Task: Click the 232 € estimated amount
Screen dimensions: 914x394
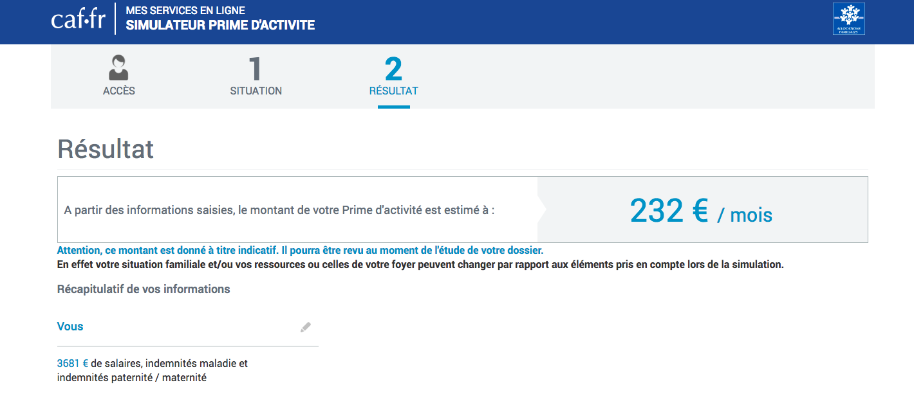Action: tap(669, 210)
